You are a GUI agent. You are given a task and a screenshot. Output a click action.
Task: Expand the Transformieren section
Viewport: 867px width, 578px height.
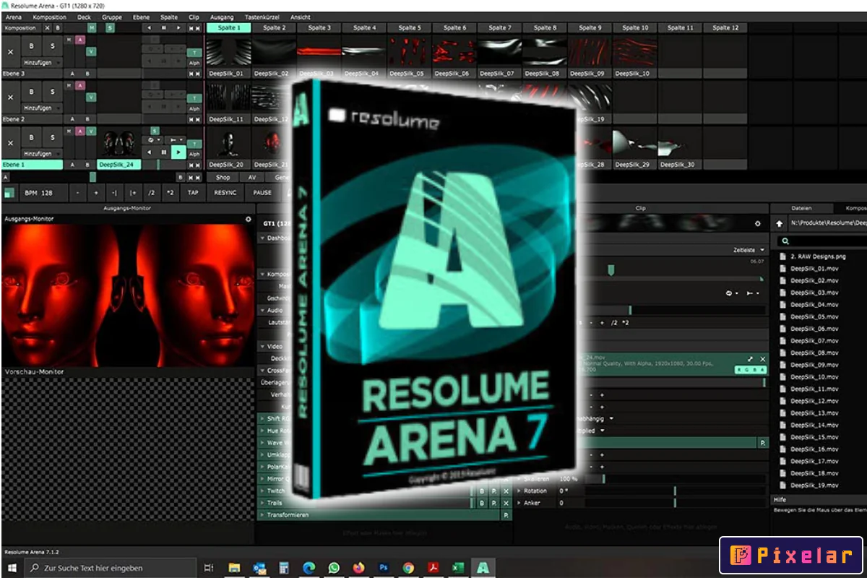pyautogui.click(x=262, y=515)
